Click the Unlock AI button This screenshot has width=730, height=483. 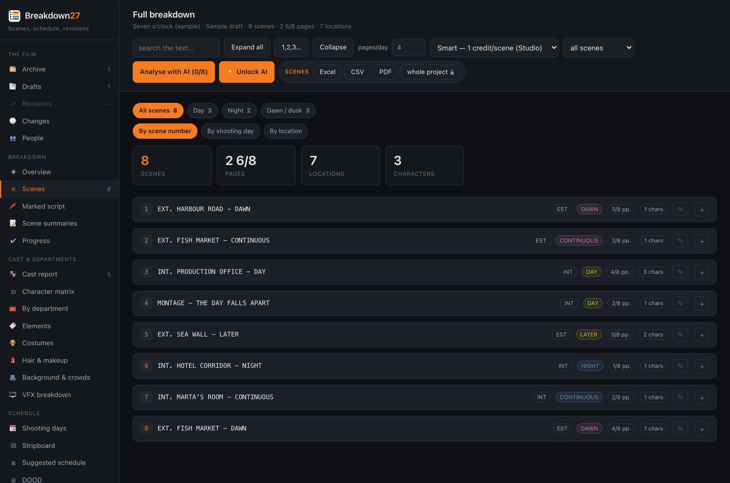(x=247, y=72)
